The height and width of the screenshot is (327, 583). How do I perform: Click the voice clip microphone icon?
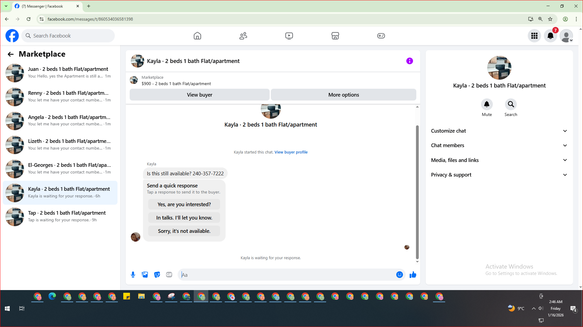tap(133, 275)
